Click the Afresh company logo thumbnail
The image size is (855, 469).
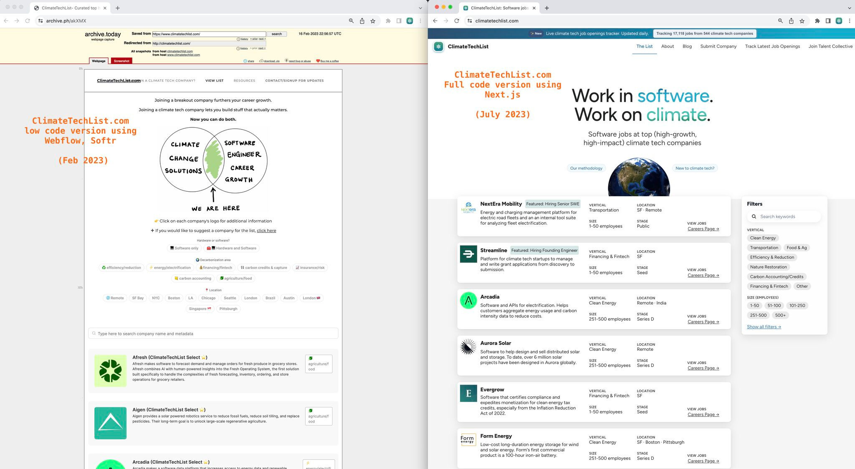[110, 371]
